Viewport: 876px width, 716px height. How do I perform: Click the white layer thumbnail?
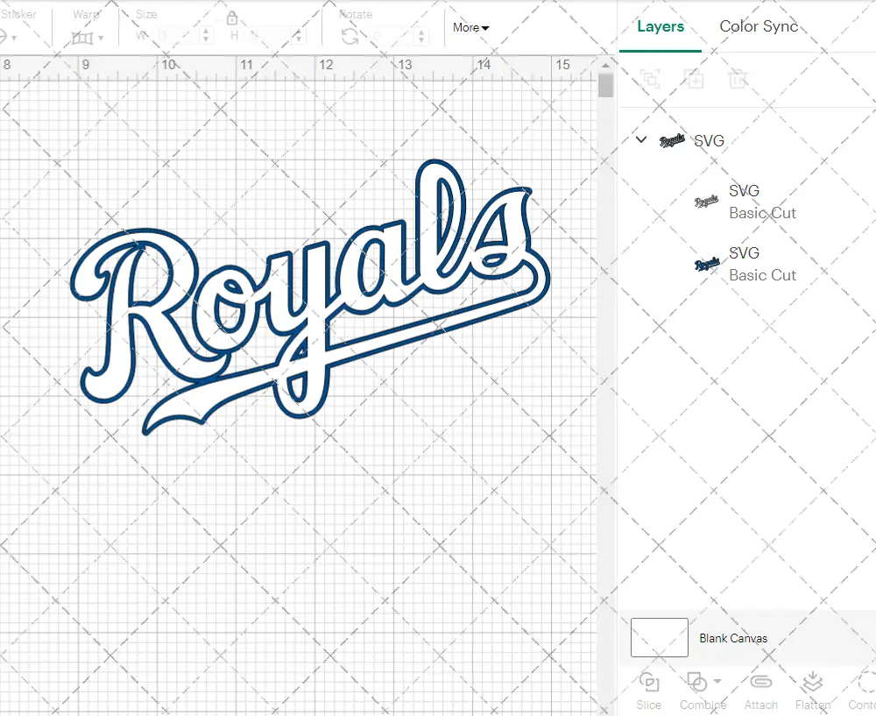706,202
